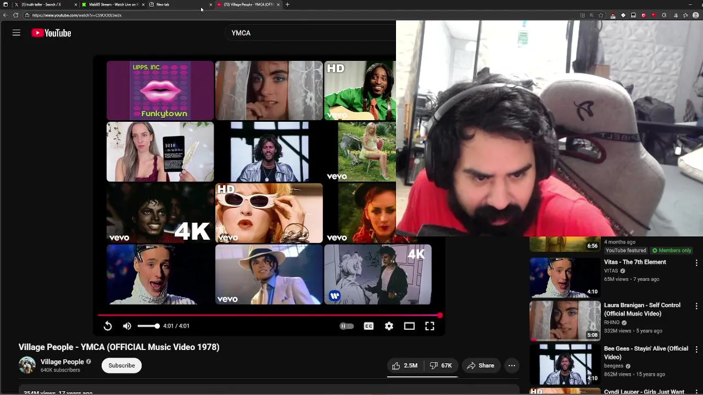This screenshot has height=395, width=703.
Task: Click the red heart extension icon
Action: (654, 15)
